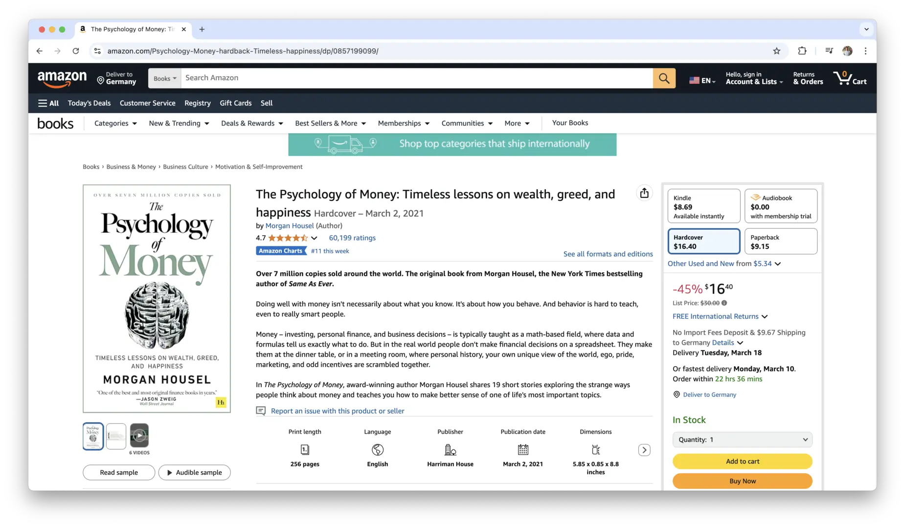Click the Publication date calendar icon

(x=523, y=450)
